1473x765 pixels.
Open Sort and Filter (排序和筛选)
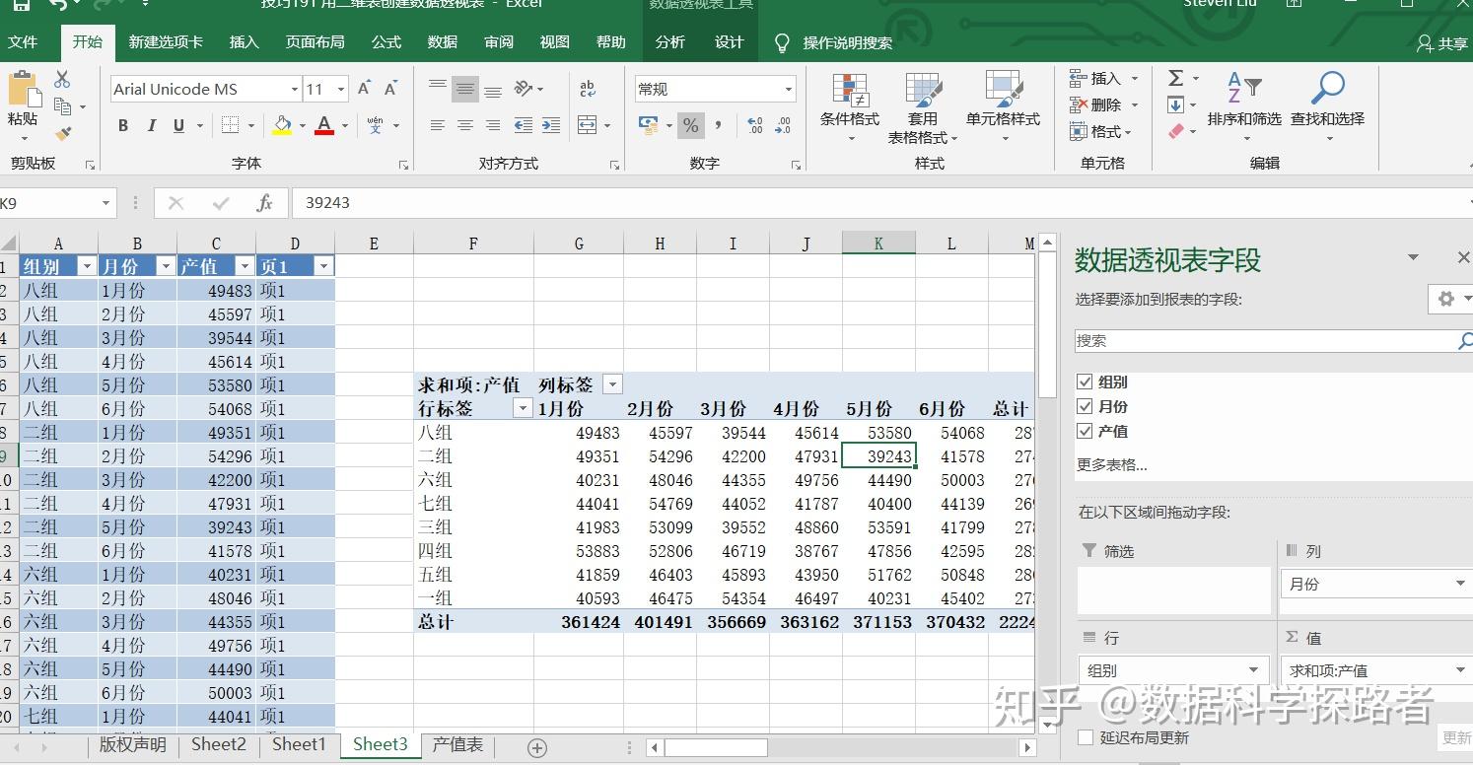point(1244,106)
